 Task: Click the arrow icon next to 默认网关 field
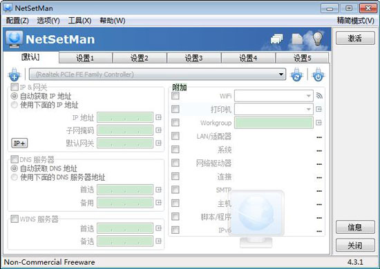coord(158,143)
